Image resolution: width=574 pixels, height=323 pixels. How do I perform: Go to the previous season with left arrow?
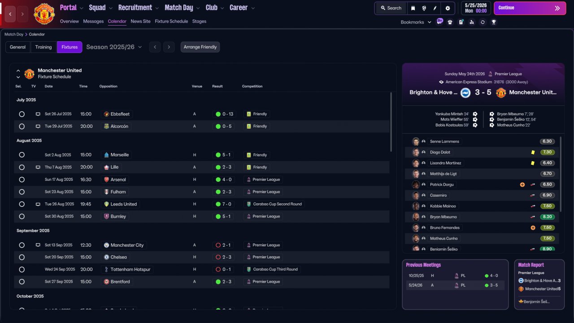tap(155, 47)
